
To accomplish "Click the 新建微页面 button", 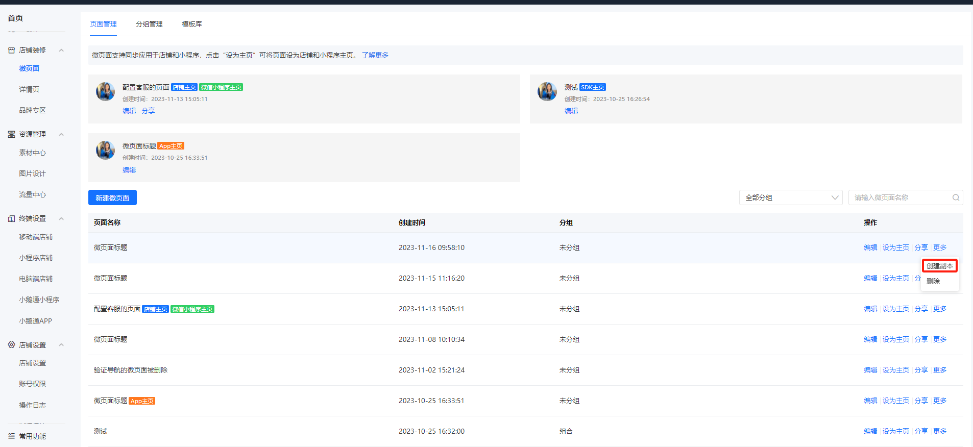I will 112,197.
